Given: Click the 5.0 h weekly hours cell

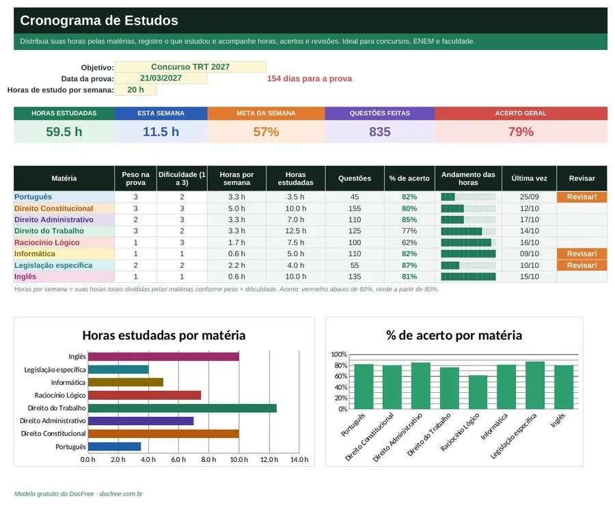Looking at the screenshot, I should tap(237, 208).
